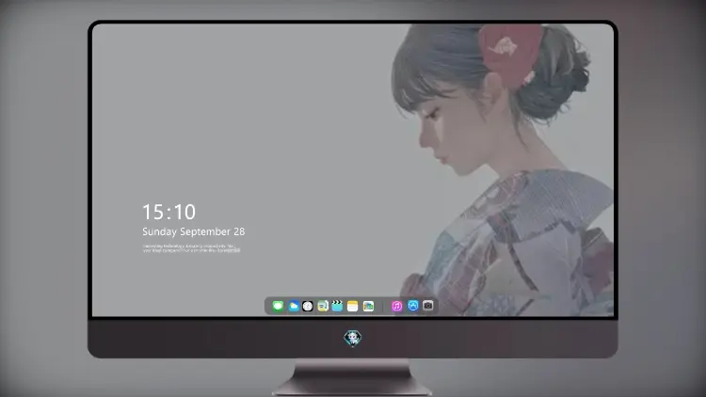Open the Photos gallery icon in dock
The image size is (706, 397).
pos(368,306)
